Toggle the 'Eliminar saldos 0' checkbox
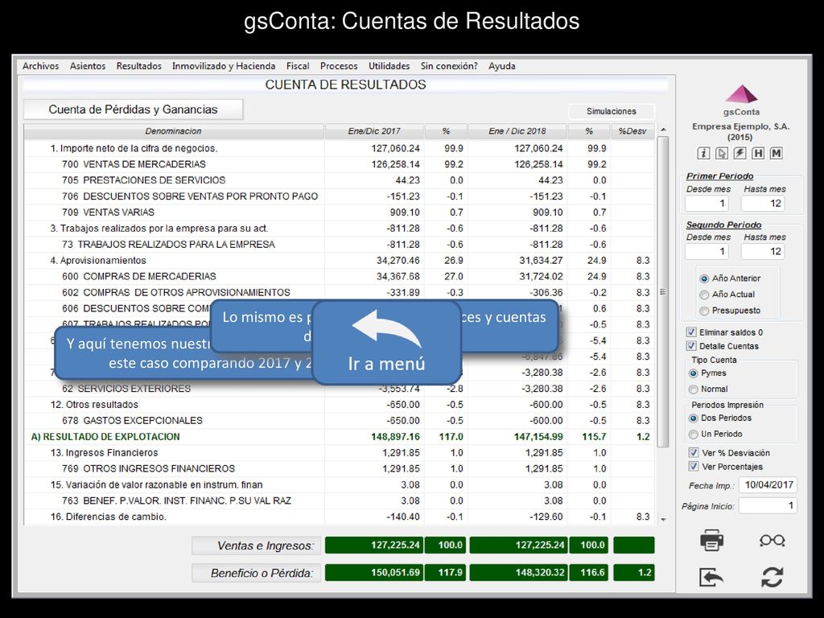The image size is (824, 618). [x=691, y=332]
